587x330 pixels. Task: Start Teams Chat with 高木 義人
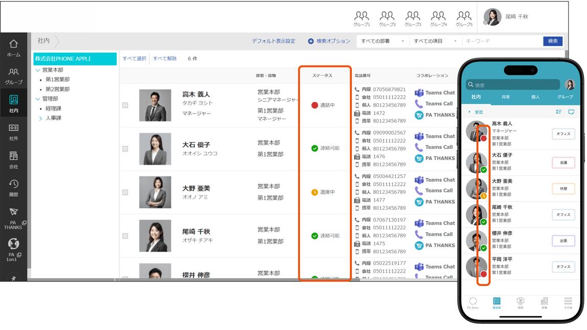tap(435, 93)
